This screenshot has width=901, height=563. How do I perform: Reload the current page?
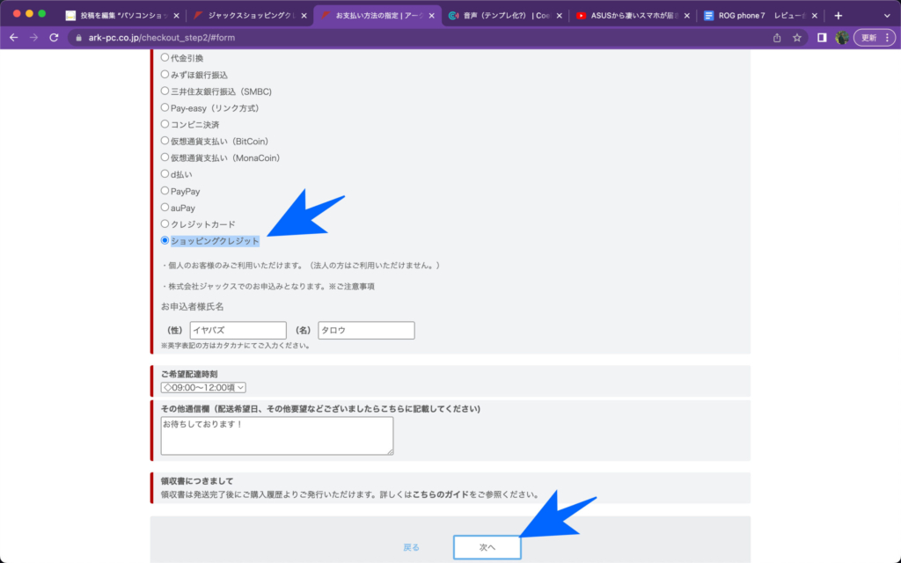pyautogui.click(x=54, y=38)
